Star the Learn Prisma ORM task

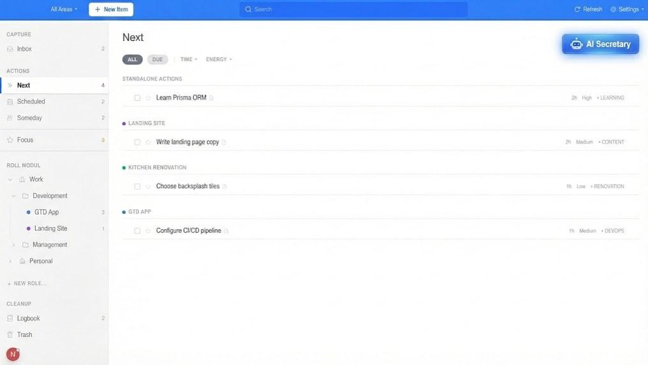point(149,98)
